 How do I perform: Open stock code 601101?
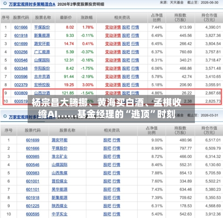tap(33, 189)
